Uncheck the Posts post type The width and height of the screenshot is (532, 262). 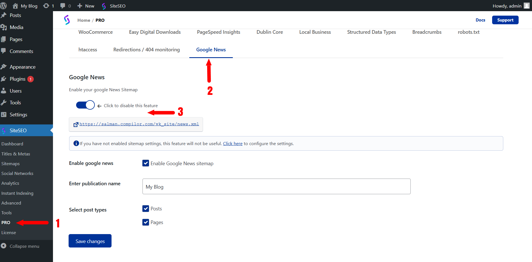[146, 208]
